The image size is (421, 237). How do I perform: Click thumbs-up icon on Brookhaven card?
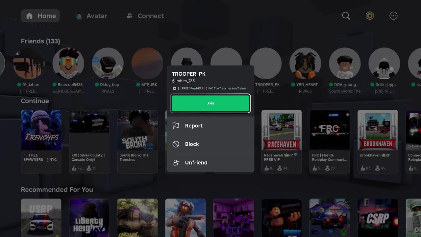(x=362, y=168)
